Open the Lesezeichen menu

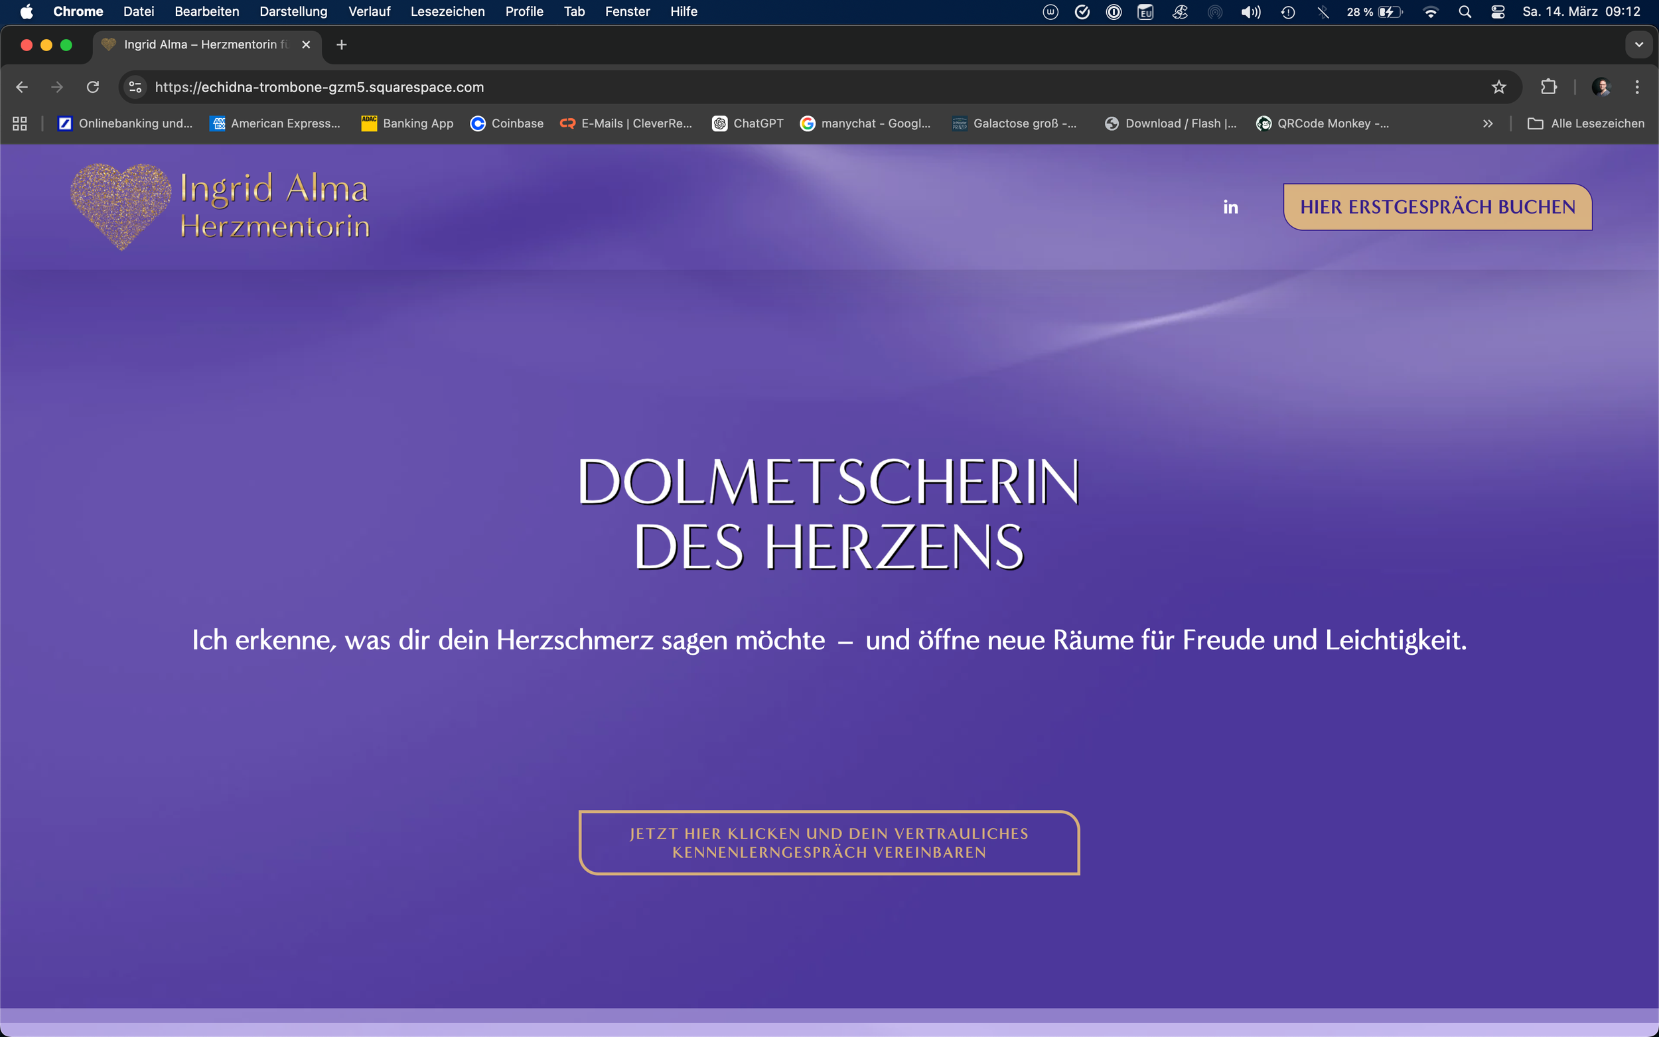tap(447, 12)
